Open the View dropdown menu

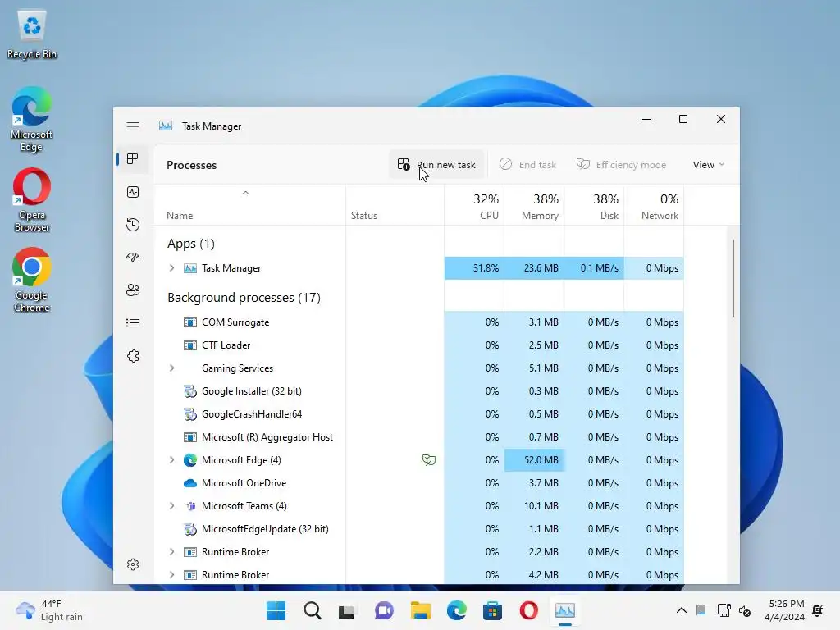tap(708, 165)
